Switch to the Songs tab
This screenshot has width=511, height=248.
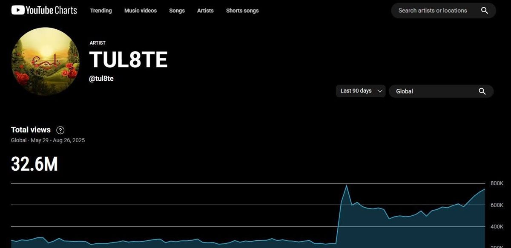pyautogui.click(x=177, y=11)
